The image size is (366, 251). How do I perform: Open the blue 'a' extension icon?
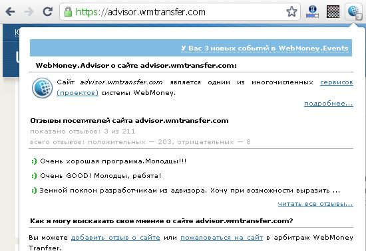312,12
